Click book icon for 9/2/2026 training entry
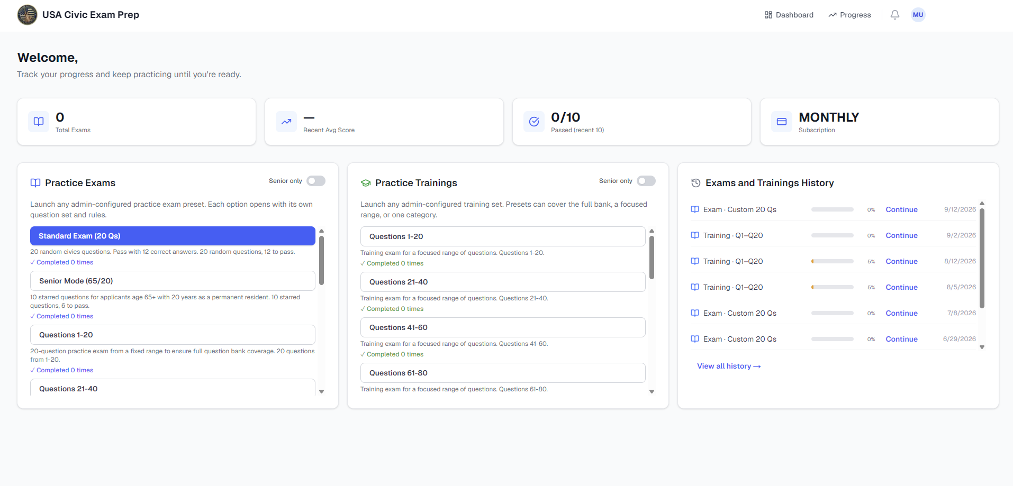1013x486 pixels. click(695, 235)
